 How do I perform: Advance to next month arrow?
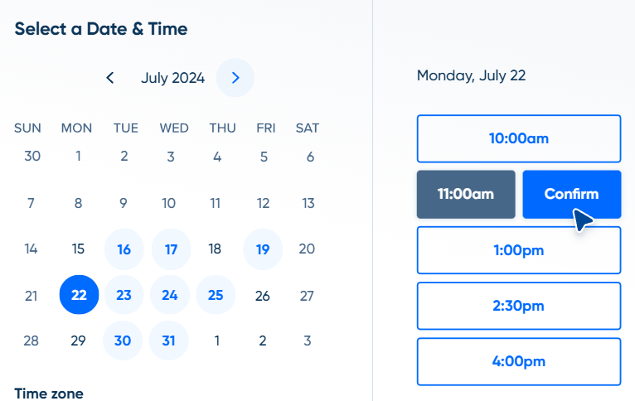(235, 78)
